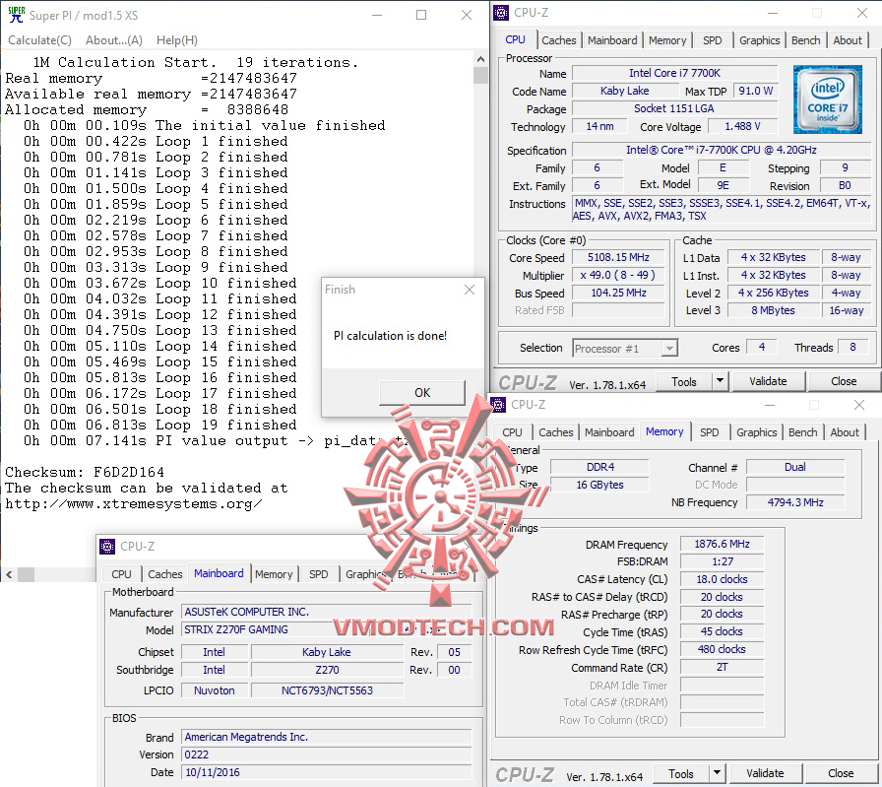Open the Calculate menu in Super PI
The width and height of the screenshot is (882, 787).
pyautogui.click(x=39, y=39)
